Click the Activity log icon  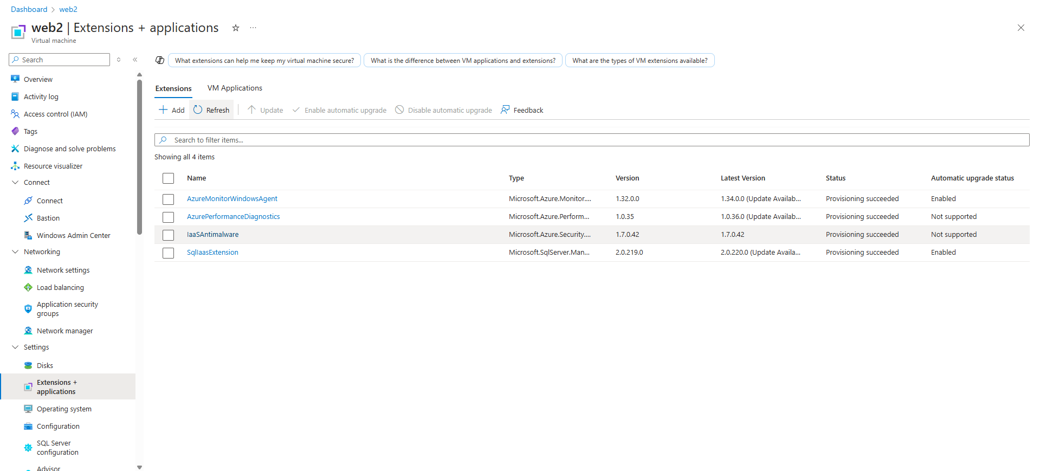click(15, 96)
